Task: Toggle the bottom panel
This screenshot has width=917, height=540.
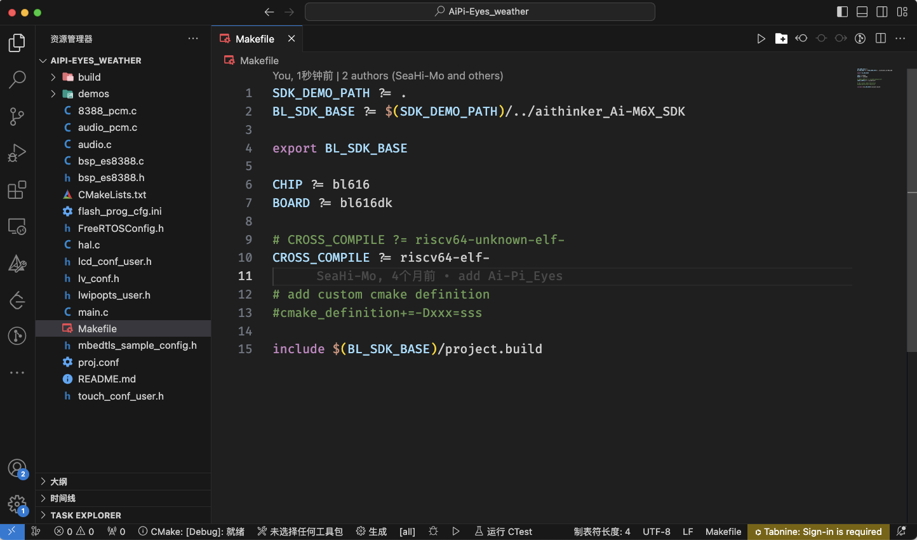Action: pos(862,11)
